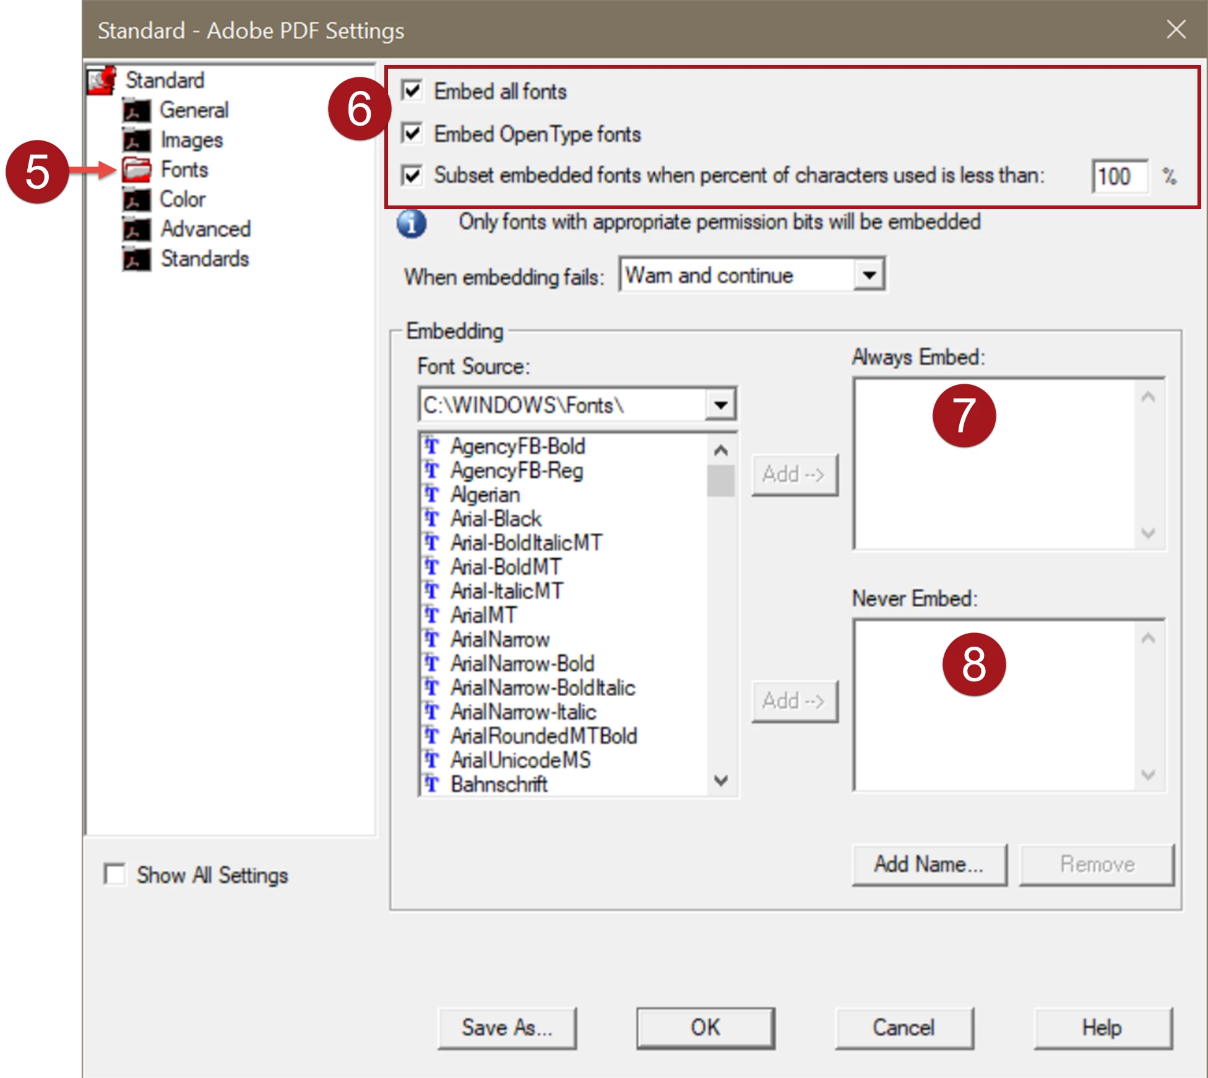Viewport: 1208px width, 1078px height.
Task: Click the Images settings PDF icon
Action: pyautogui.click(x=136, y=140)
